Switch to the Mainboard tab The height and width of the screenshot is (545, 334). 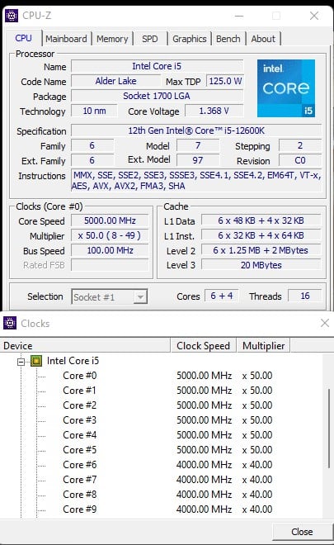coord(66,39)
